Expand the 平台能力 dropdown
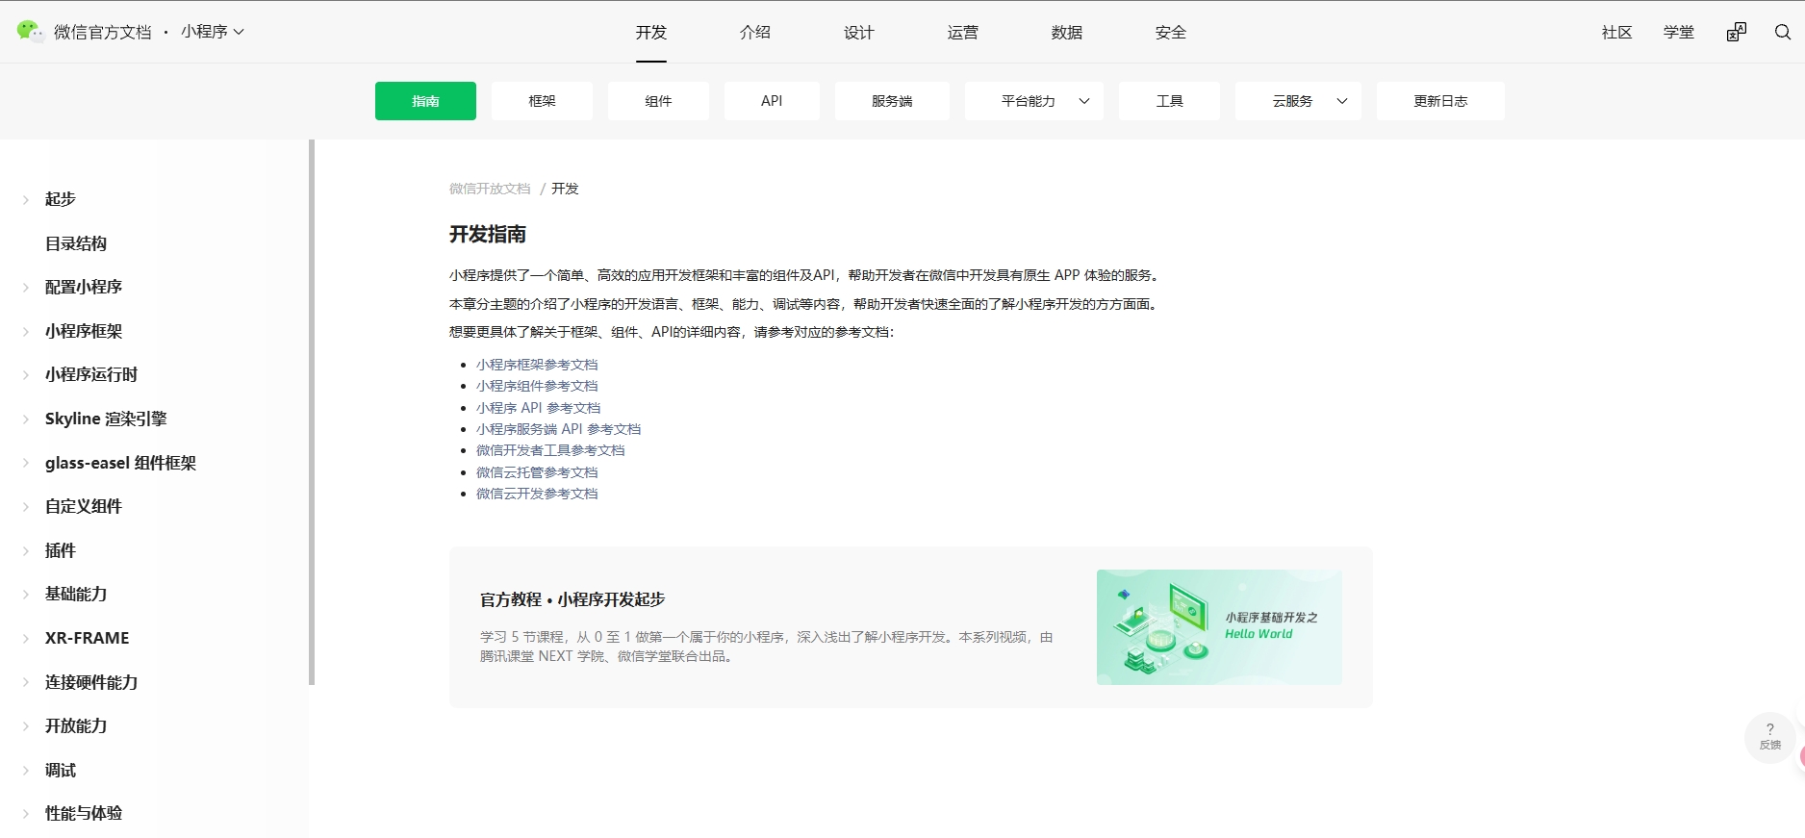 coord(1034,101)
